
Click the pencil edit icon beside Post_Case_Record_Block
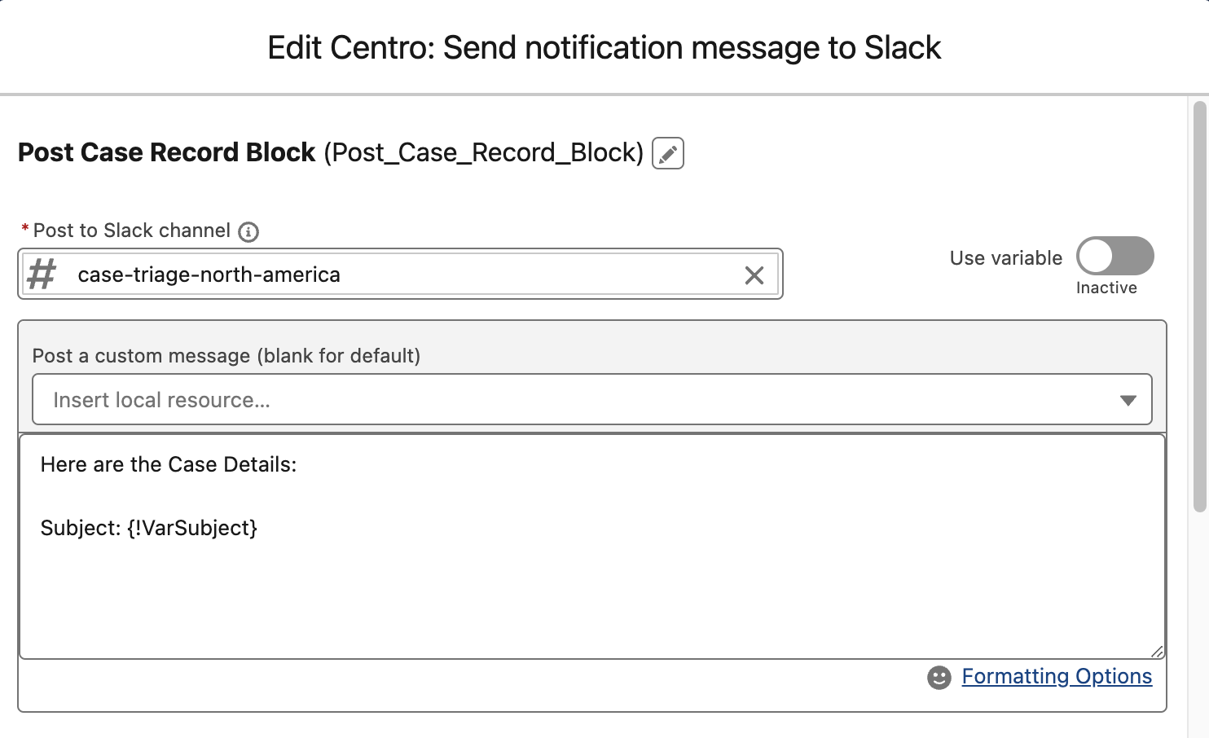pyautogui.click(x=667, y=153)
